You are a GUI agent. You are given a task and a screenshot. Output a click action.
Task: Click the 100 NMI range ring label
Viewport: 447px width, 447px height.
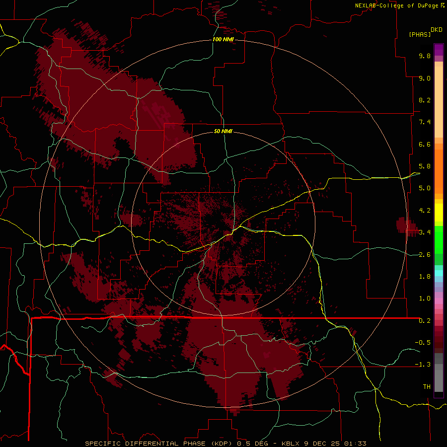pos(223,39)
